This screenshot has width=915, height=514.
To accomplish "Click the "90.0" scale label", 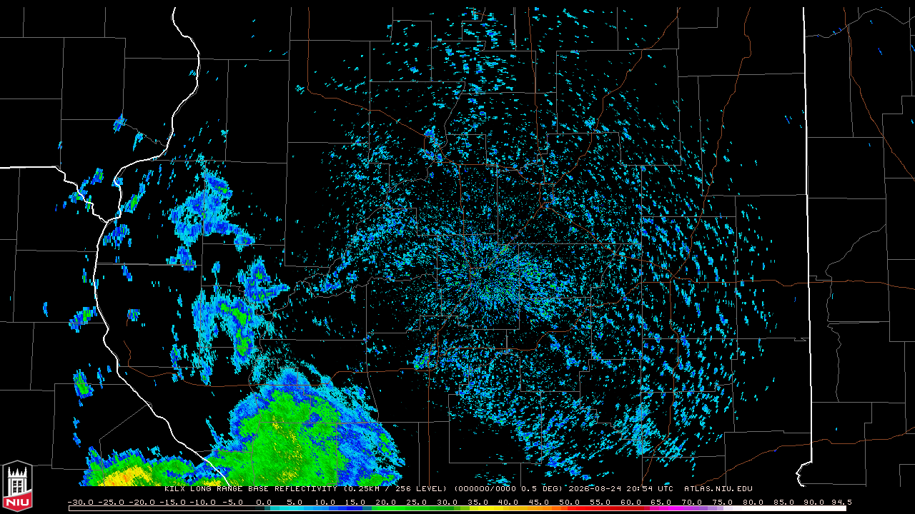I will tap(814, 502).
